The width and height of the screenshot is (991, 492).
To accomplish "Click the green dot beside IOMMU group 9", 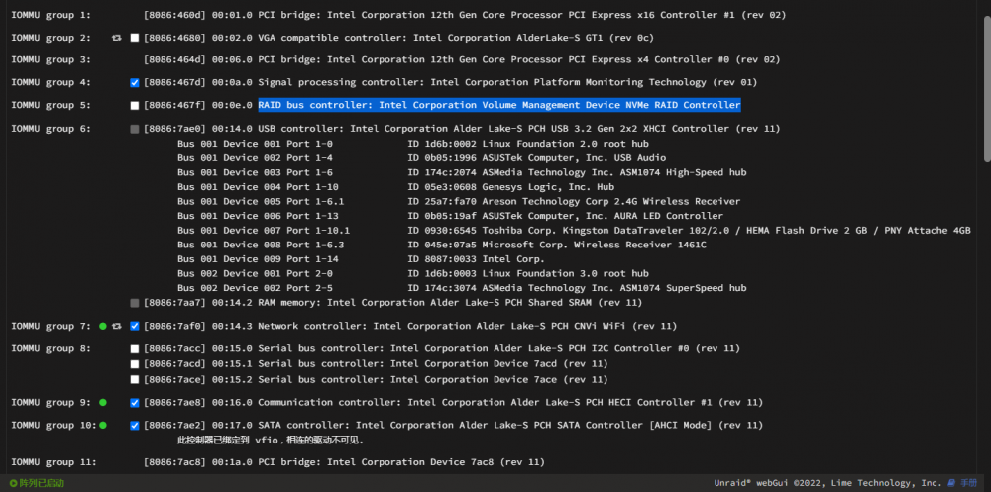I will [x=103, y=402].
